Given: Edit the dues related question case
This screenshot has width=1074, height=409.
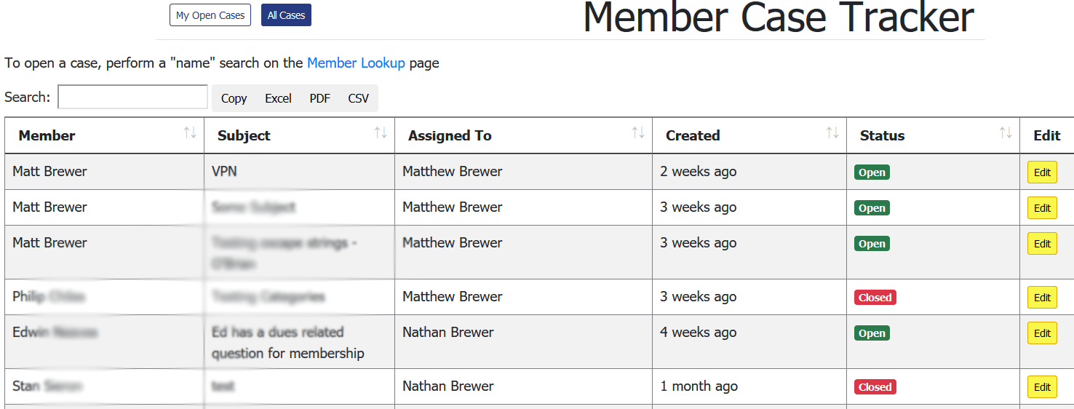Looking at the screenshot, I should click(x=1042, y=333).
